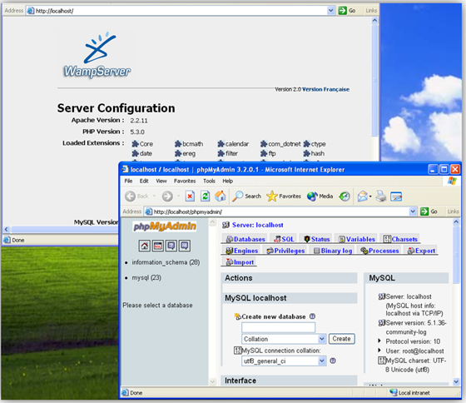The image size is (466, 403).
Task: Click the Mail envelope toolbar icon
Action: 362,197
